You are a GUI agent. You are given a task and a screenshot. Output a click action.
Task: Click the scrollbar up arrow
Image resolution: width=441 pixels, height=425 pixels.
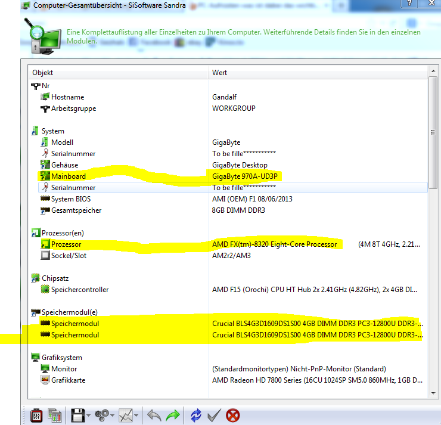point(433,71)
